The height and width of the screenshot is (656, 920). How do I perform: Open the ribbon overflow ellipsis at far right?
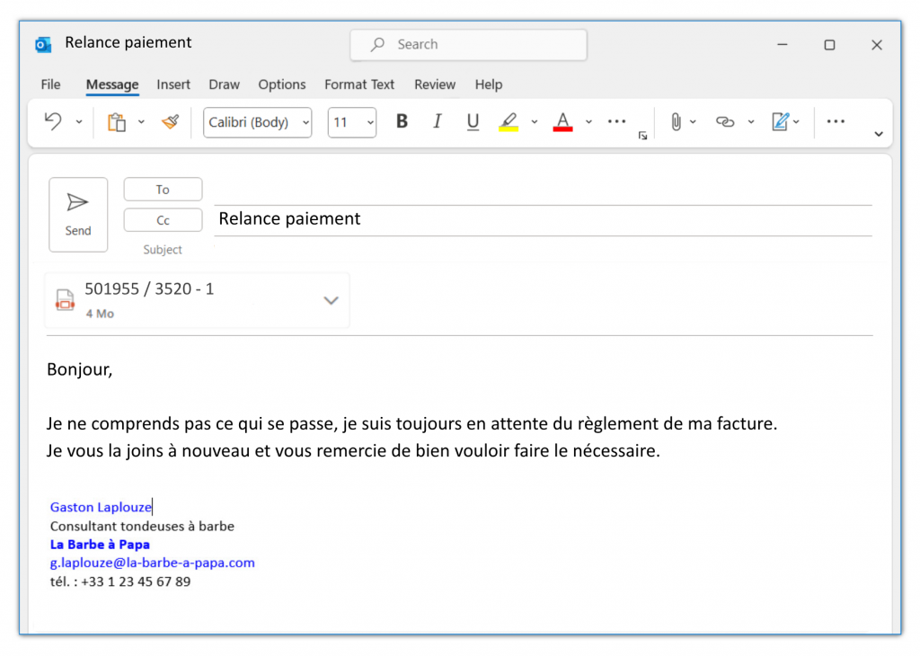coord(836,122)
